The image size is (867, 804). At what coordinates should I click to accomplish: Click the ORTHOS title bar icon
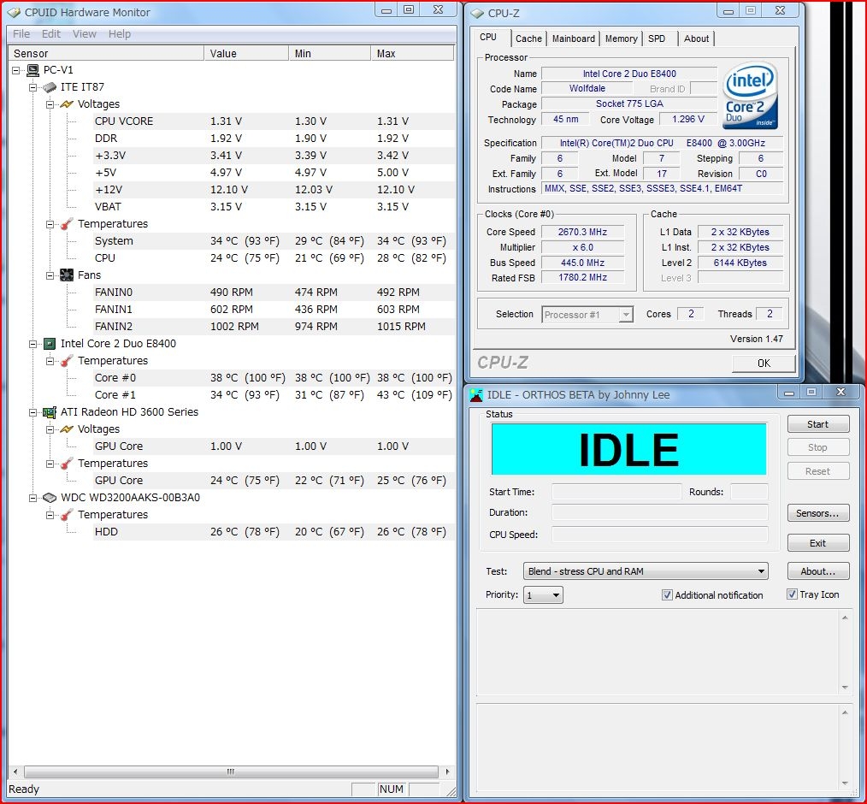coord(476,394)
